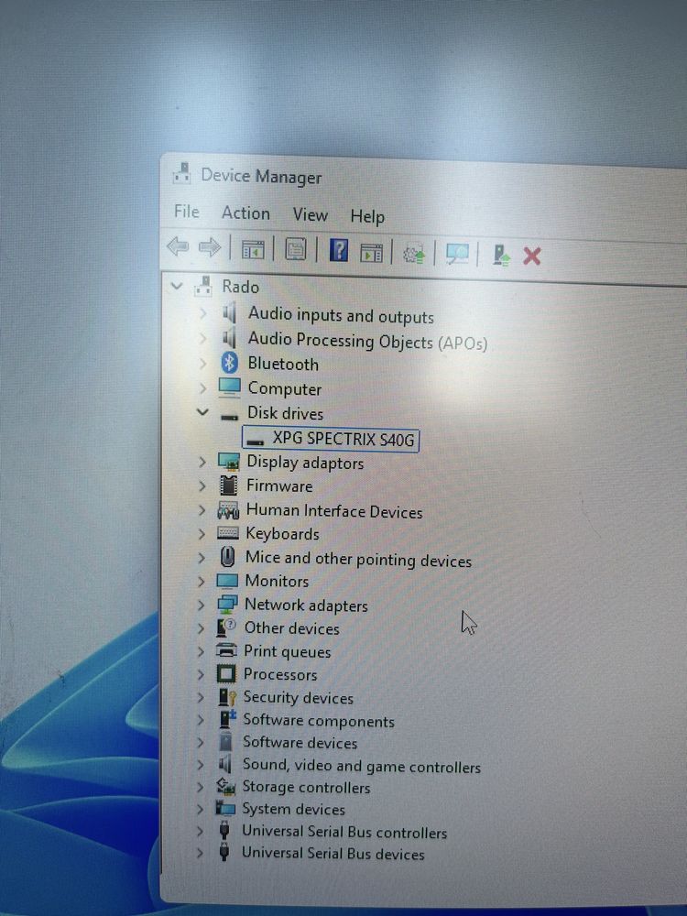Click the Device Manager title bar icon

182,173
